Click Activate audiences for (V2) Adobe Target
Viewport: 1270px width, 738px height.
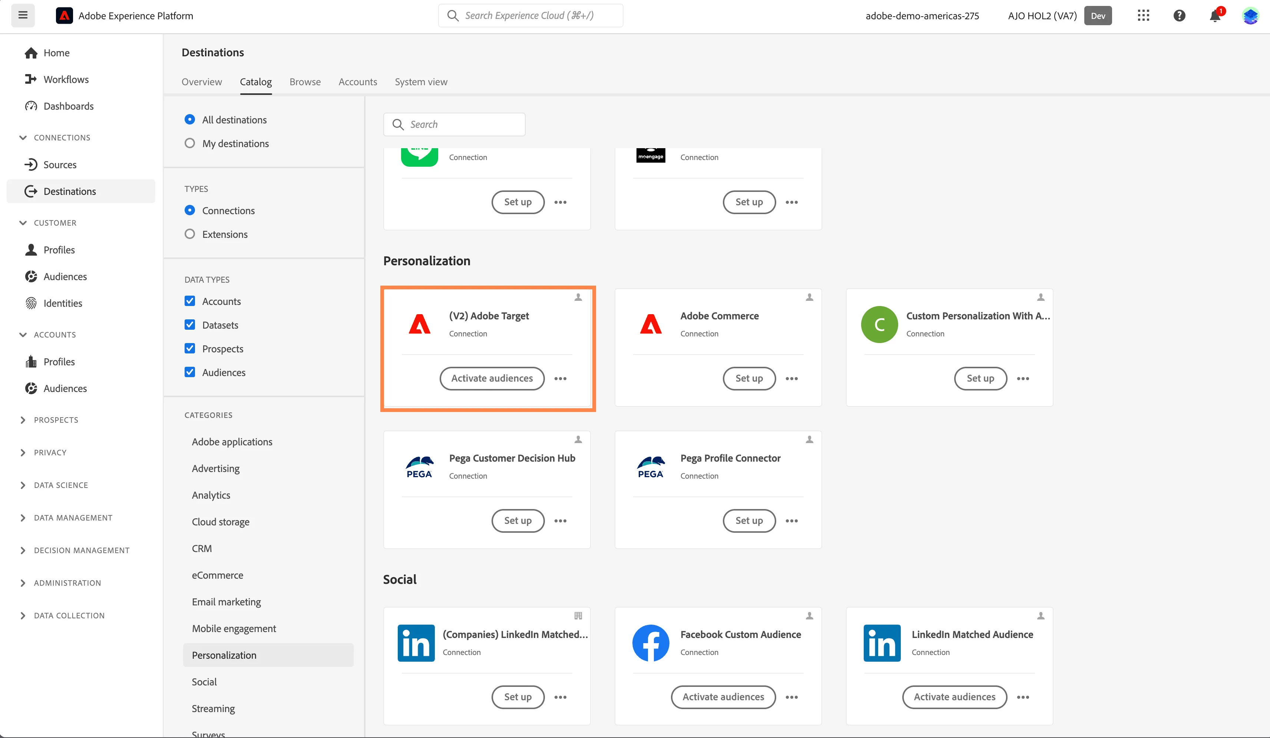tap(492, 378)
